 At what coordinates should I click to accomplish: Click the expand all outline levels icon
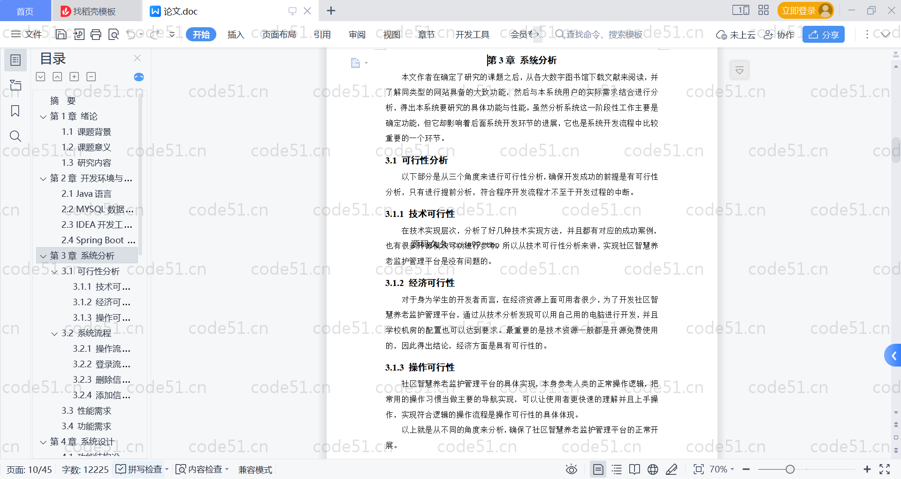pos(40,77)
